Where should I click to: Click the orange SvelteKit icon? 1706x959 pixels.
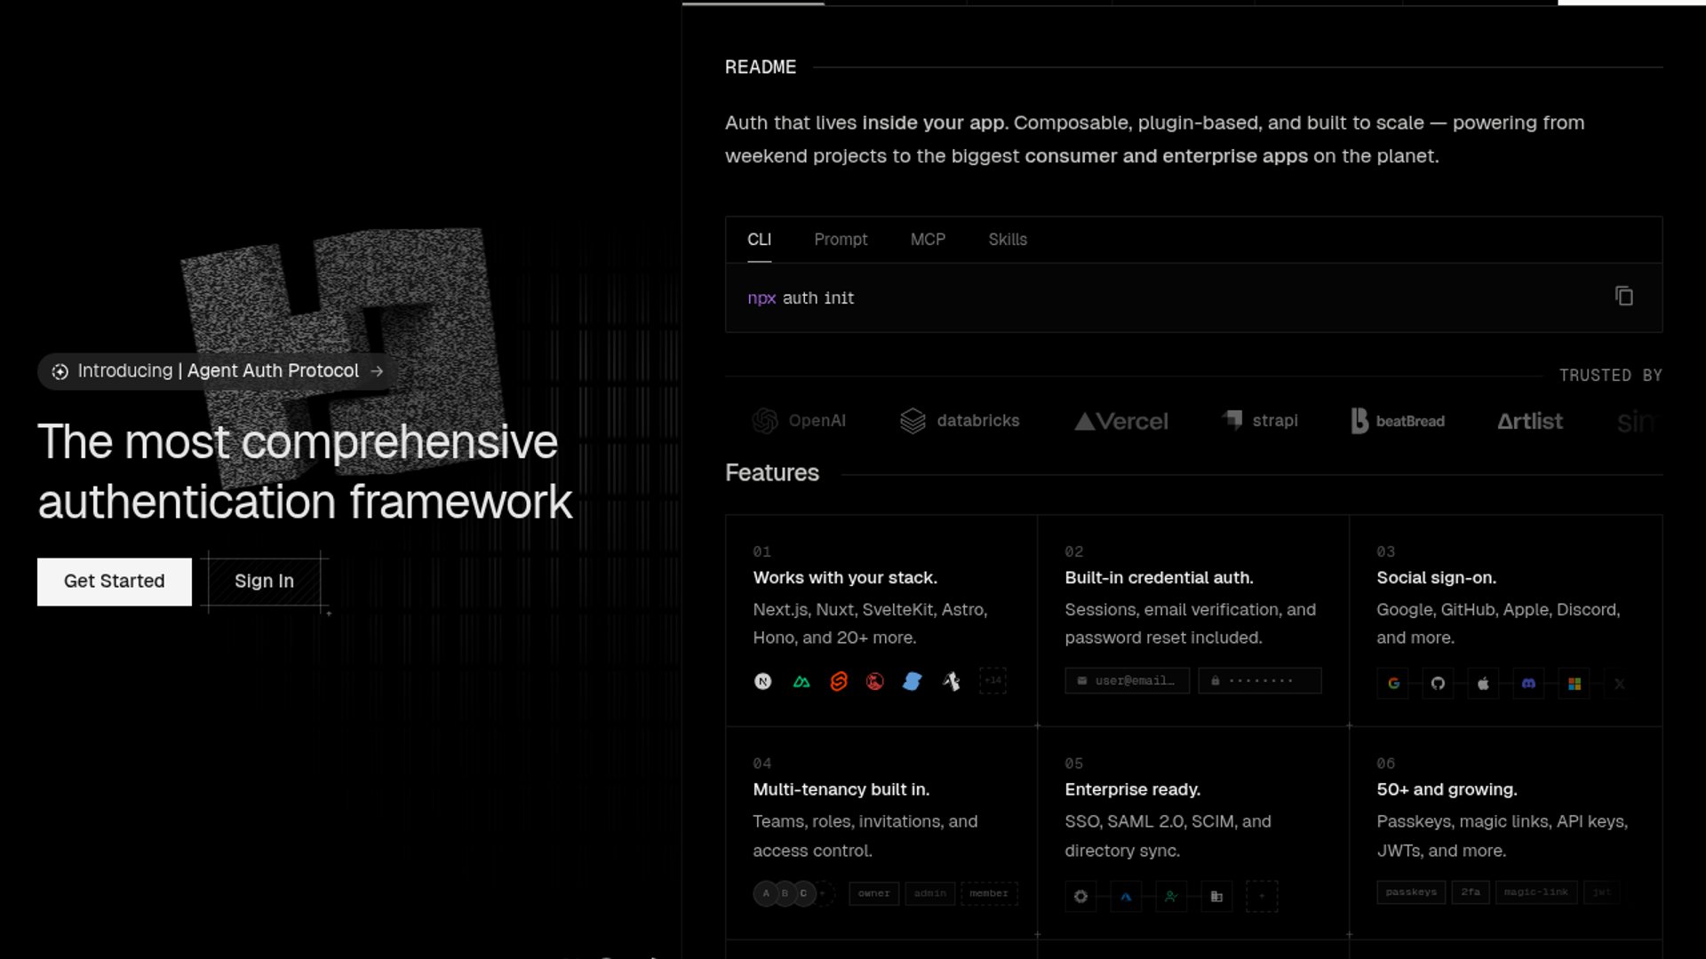[838, 682]
